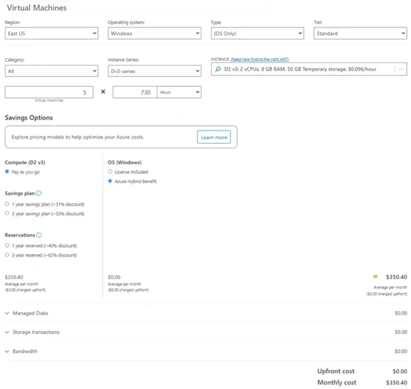Viewport: 411px width, 389px height.
Task: Open Need help finding the right VM link
Action: (x=259, y=59)
